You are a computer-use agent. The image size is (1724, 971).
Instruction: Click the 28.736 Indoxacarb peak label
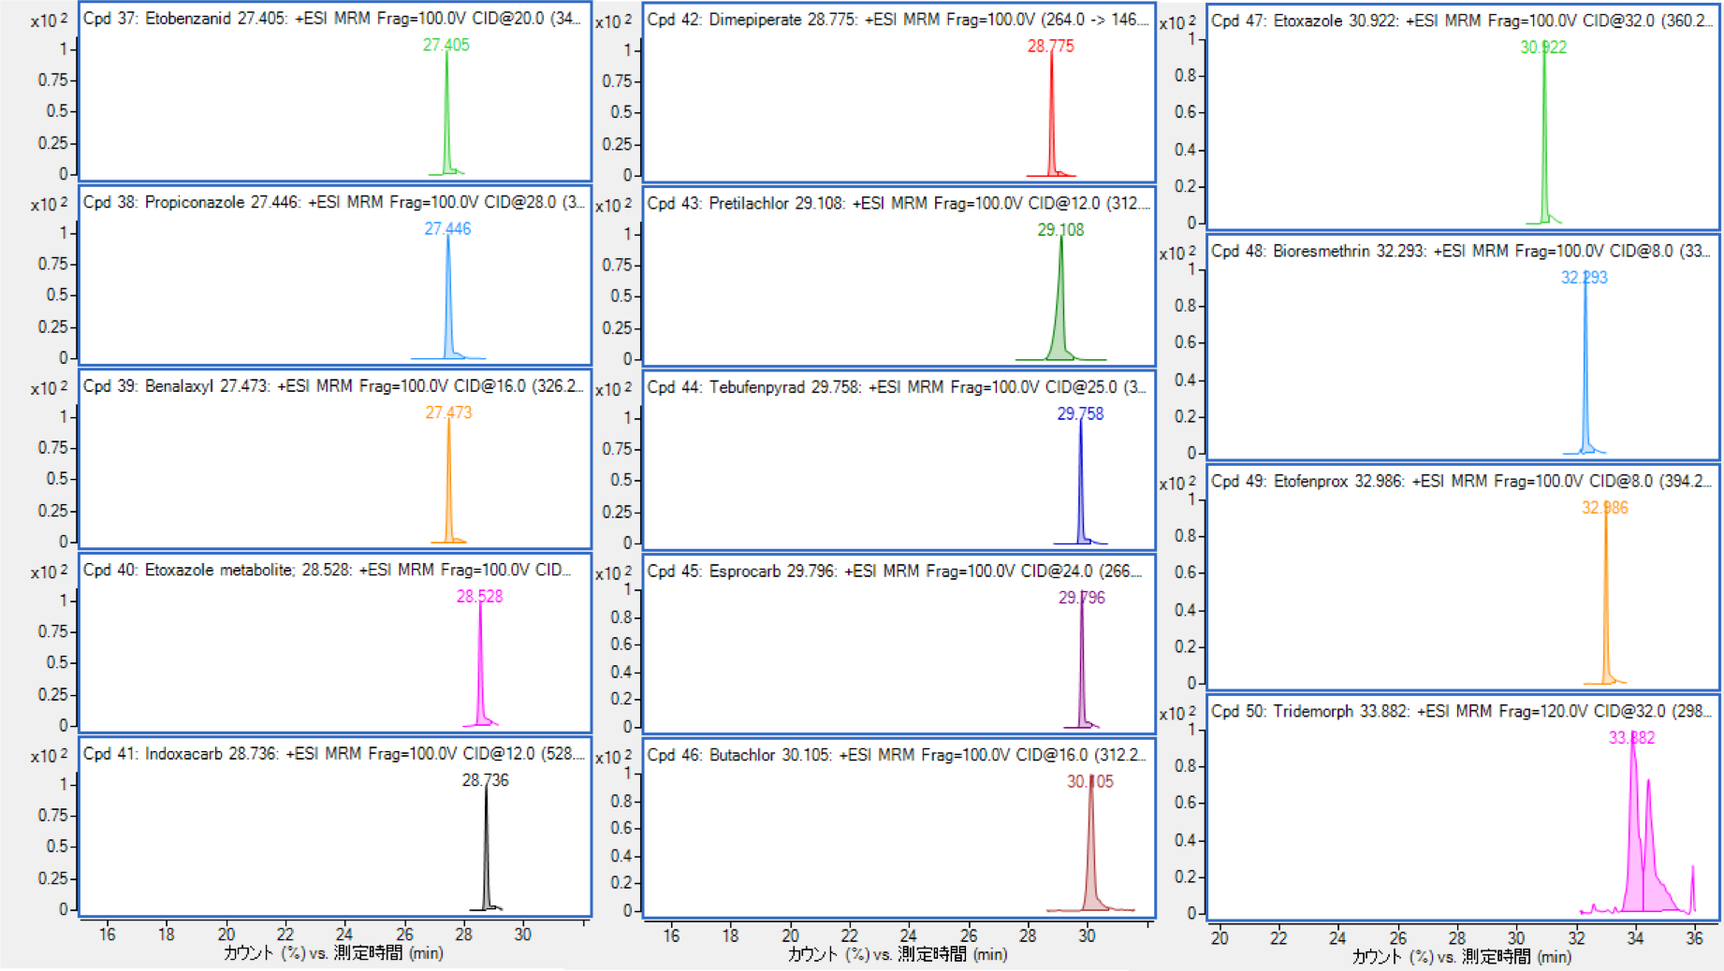pos(486,780)
